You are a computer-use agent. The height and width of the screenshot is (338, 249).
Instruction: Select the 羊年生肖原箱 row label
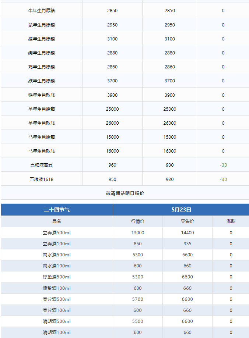click(x=42, y=109)
